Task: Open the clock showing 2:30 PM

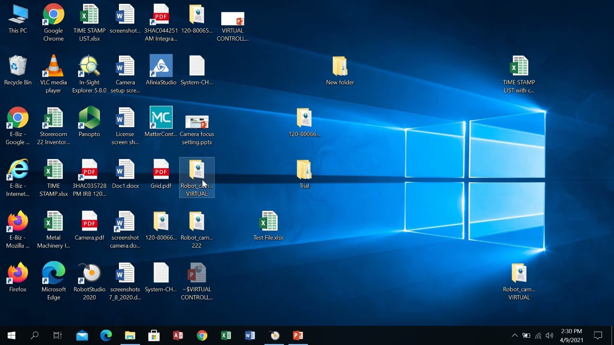Action: point(571,335)
